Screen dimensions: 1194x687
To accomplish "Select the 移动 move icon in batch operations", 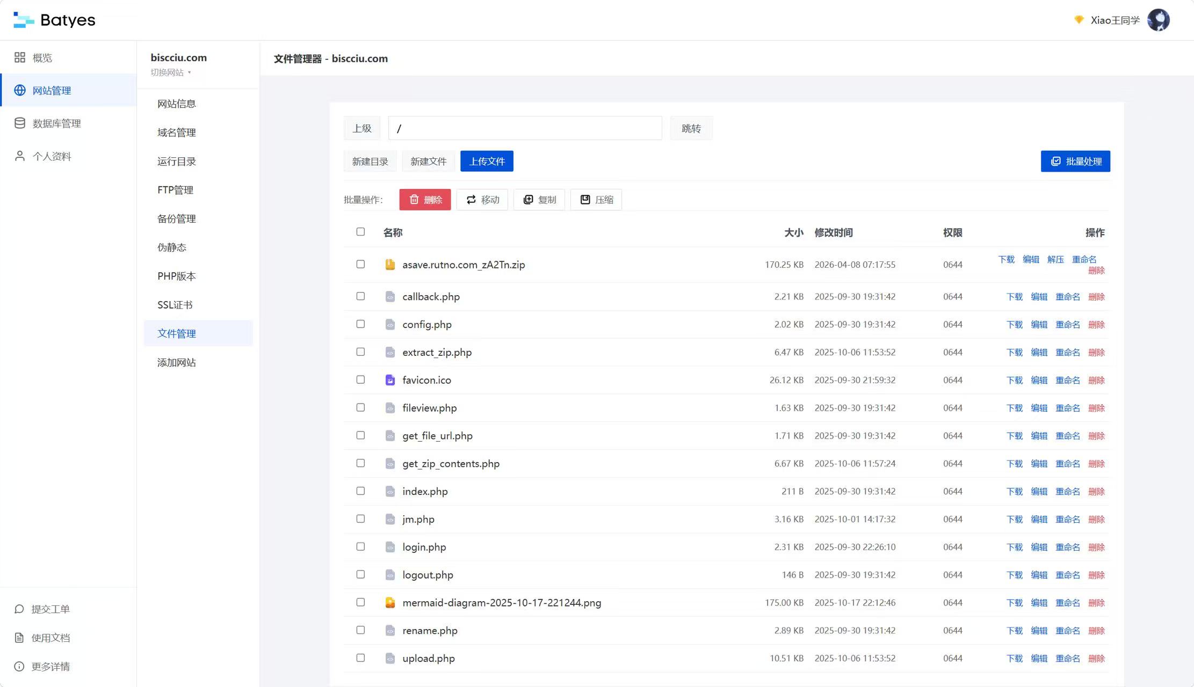I will pyautogui.click(x=471, y=199).
